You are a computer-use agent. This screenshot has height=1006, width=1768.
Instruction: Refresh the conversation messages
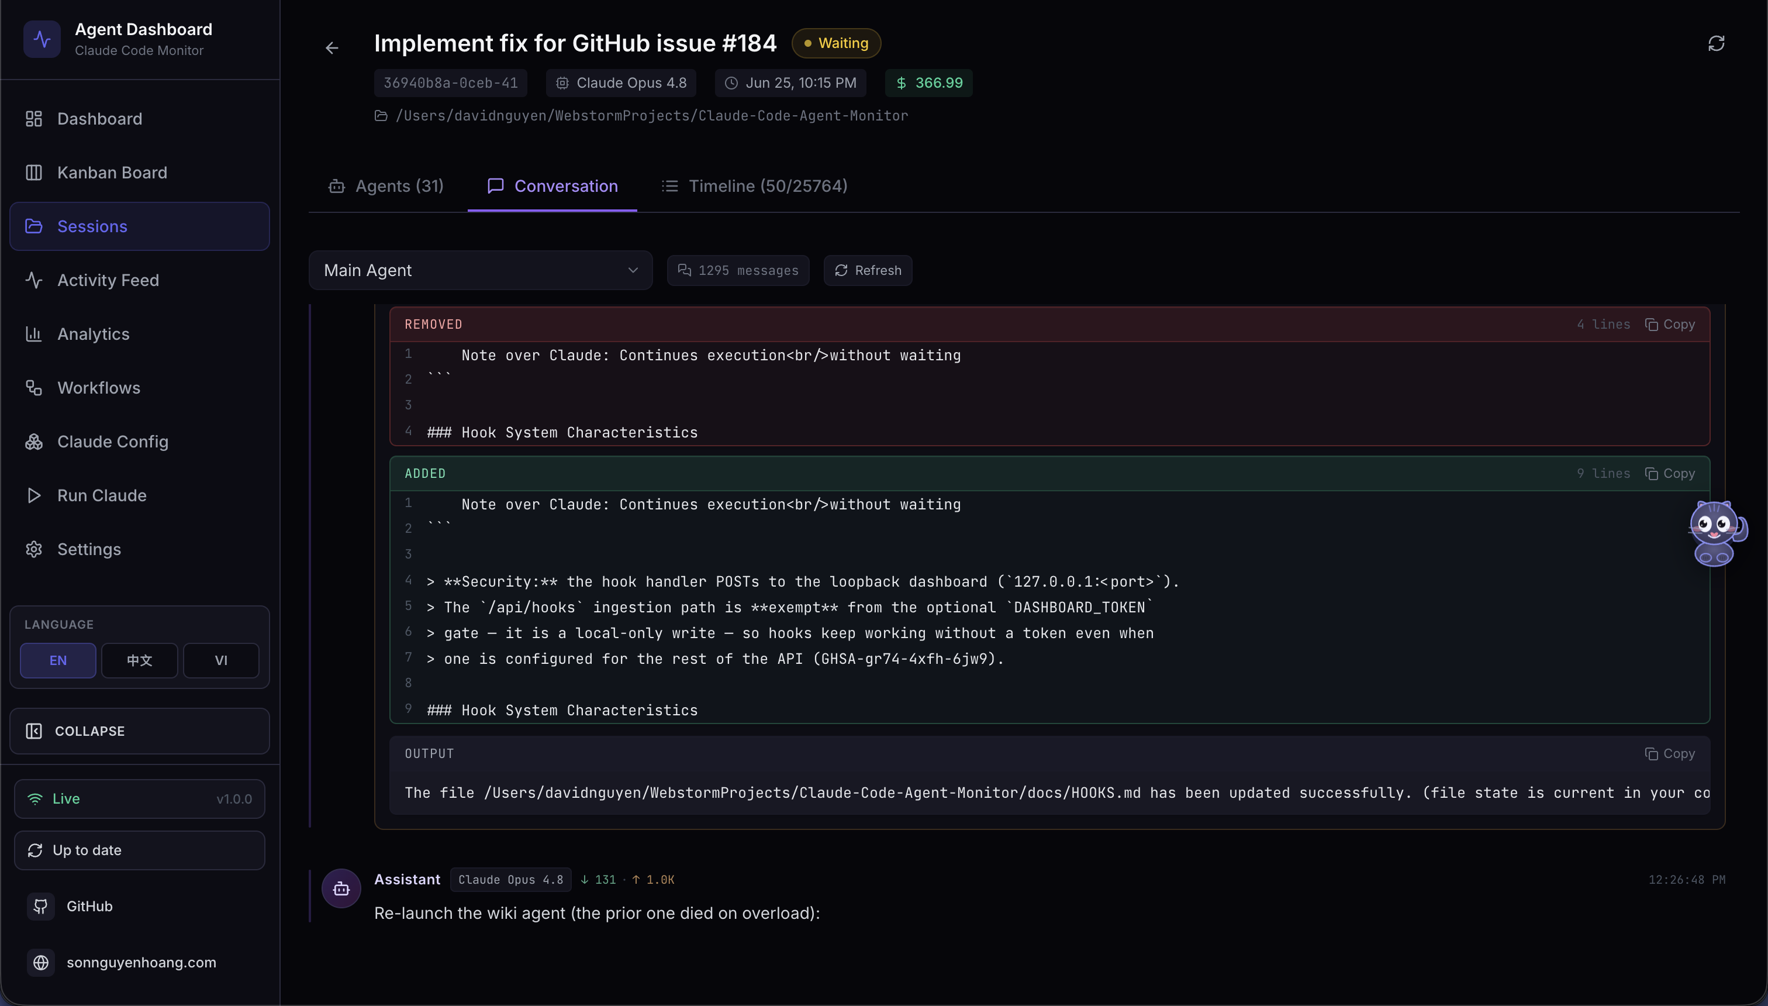coord(868,271)
